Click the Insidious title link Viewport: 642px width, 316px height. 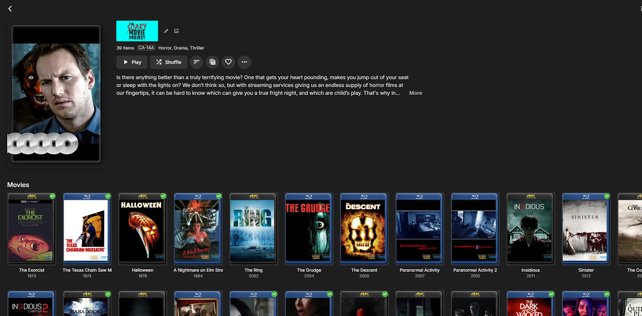[531, 270]
